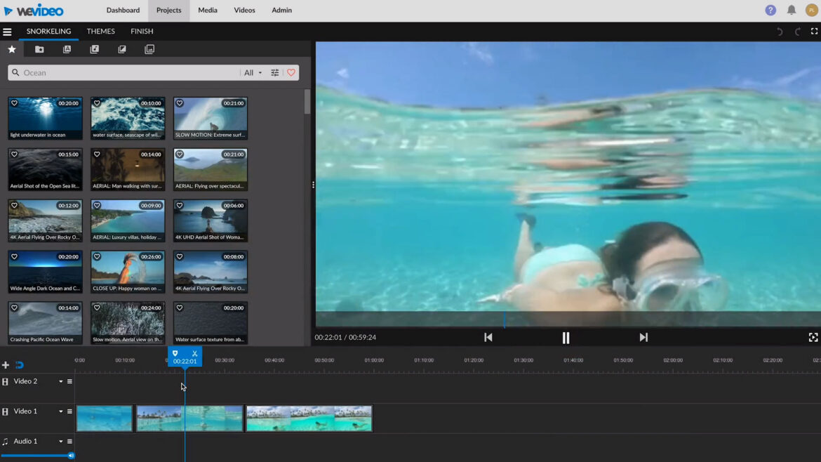Add a marker with the playhead marker icon

tap(175, 354)
